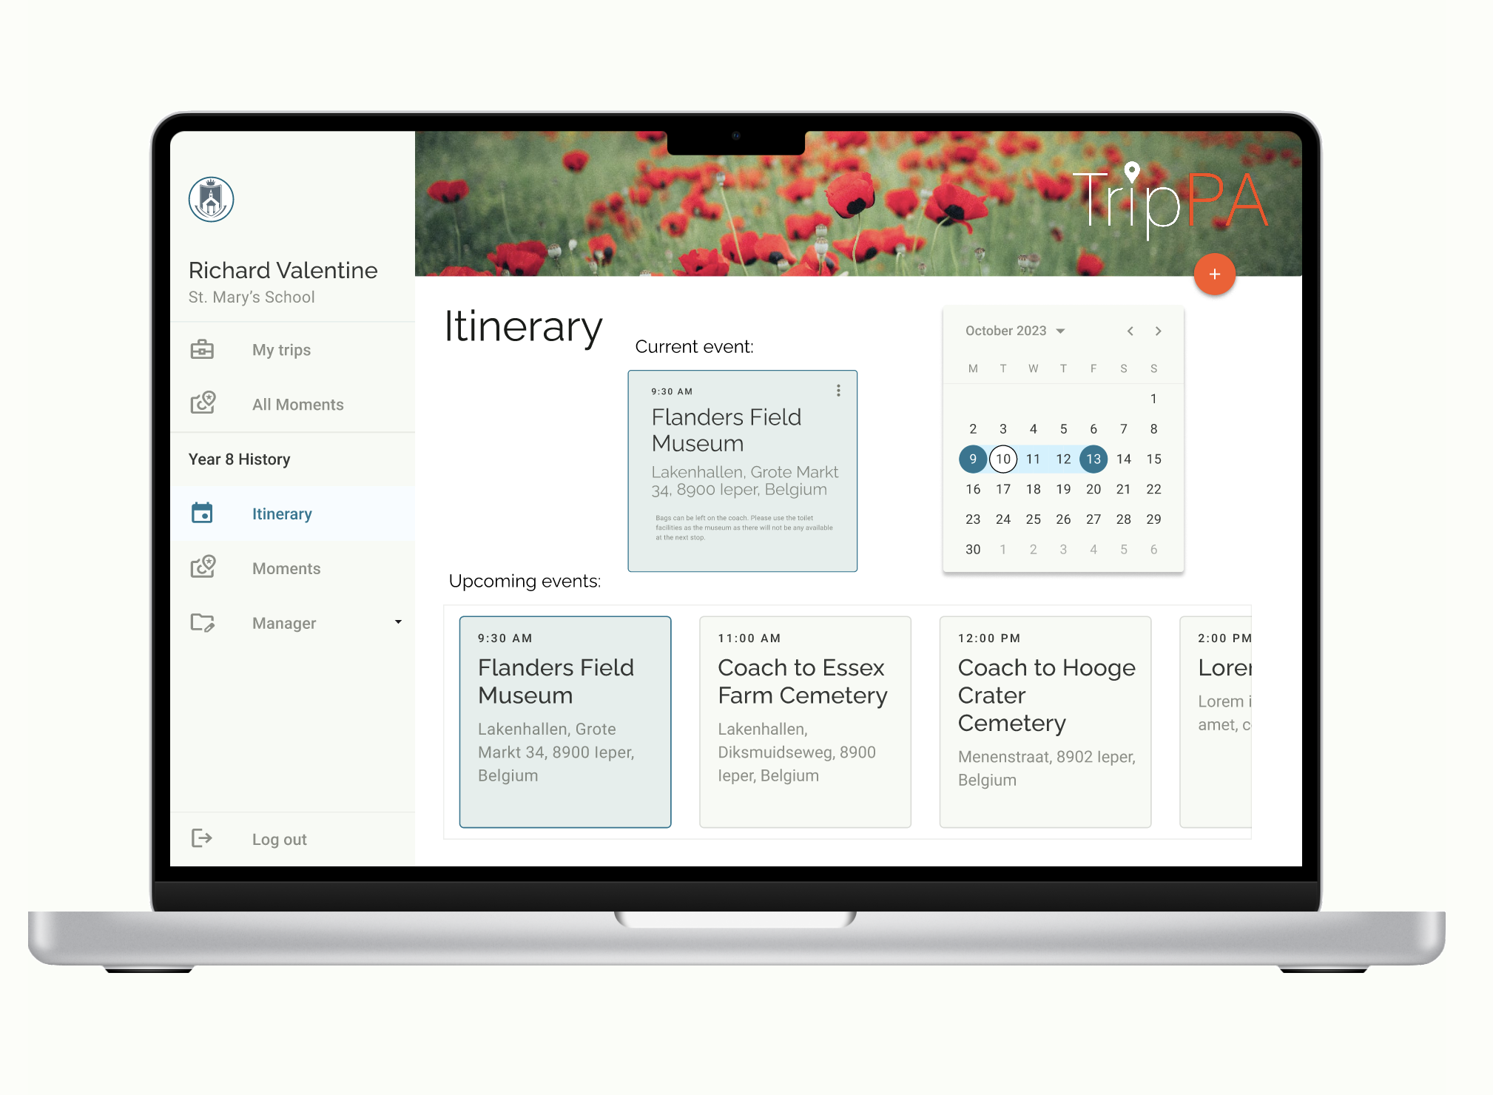Go to previous month in calendar
This screenshot has height=1095, width=1493.
coord(1130,331)
